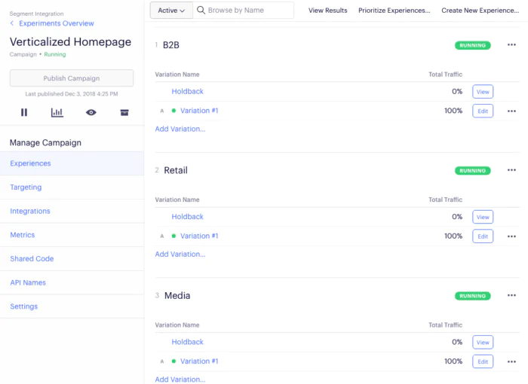Open the Retail experience more-options menu

click(x=511, y=170)
